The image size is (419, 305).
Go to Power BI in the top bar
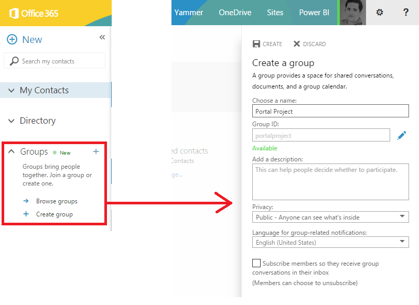pyautogui.click(x=314, y=13)
